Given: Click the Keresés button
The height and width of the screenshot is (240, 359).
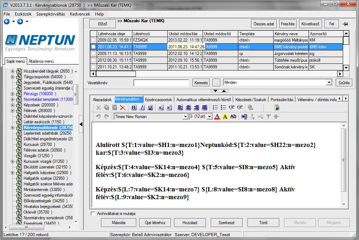Looking at the screenshot, I should (x=201, y=83).
